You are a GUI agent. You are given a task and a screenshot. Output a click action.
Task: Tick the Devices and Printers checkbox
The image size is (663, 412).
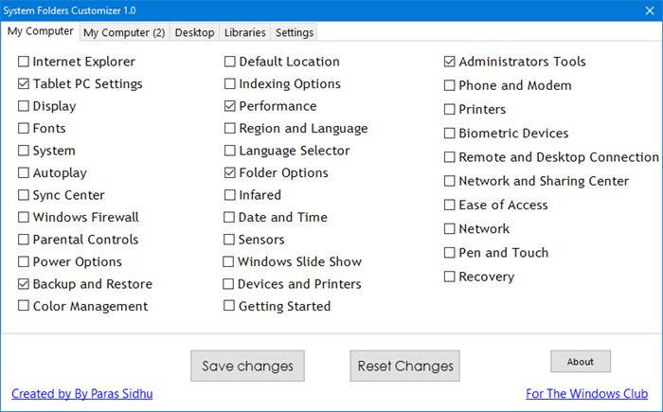[x=230, y=284]
